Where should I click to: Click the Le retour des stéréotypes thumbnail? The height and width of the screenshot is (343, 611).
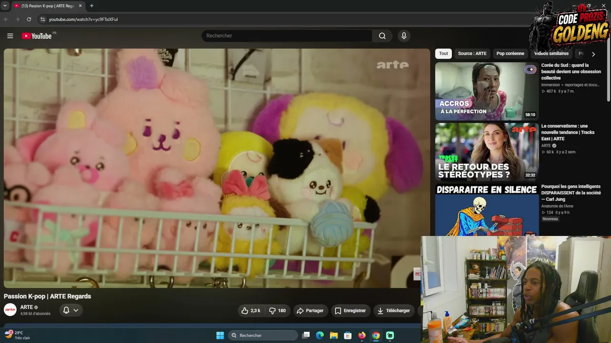(x=486, y=152)
